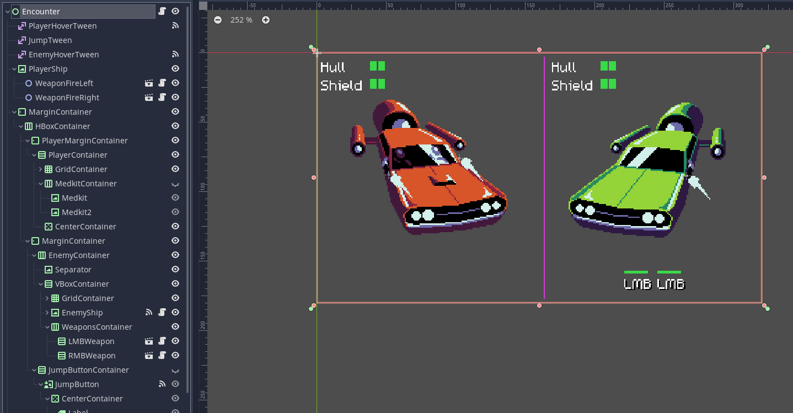Open WeaponFireLeft's instanced scene icon
793x413 pixels.
point(149,83)
